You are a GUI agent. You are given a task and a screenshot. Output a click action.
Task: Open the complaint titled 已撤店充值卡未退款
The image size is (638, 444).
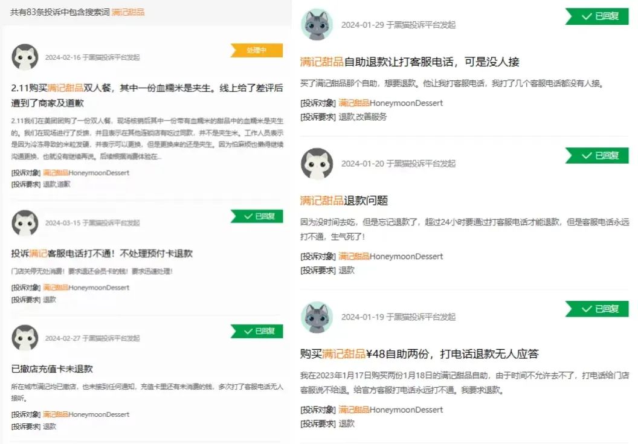click(x=52, y=368)
